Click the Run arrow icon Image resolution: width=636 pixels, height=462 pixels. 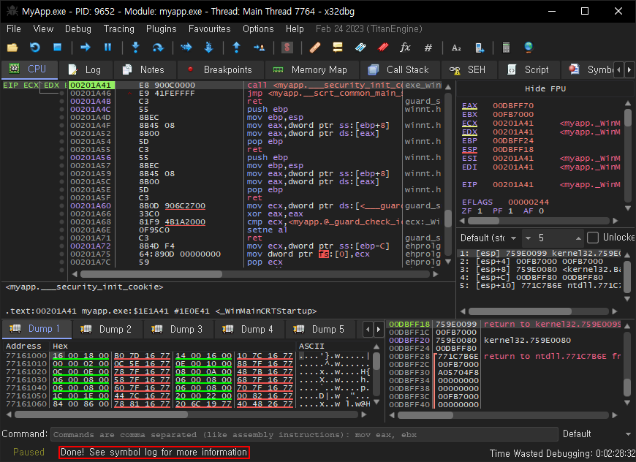click(85, 48)
